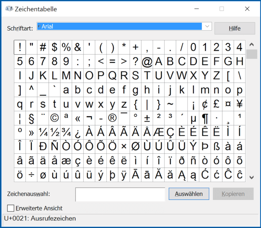The height and width of the screenshot is (228, 261).
Task: Open the Schriftart font dropdown
Action: 207,26
